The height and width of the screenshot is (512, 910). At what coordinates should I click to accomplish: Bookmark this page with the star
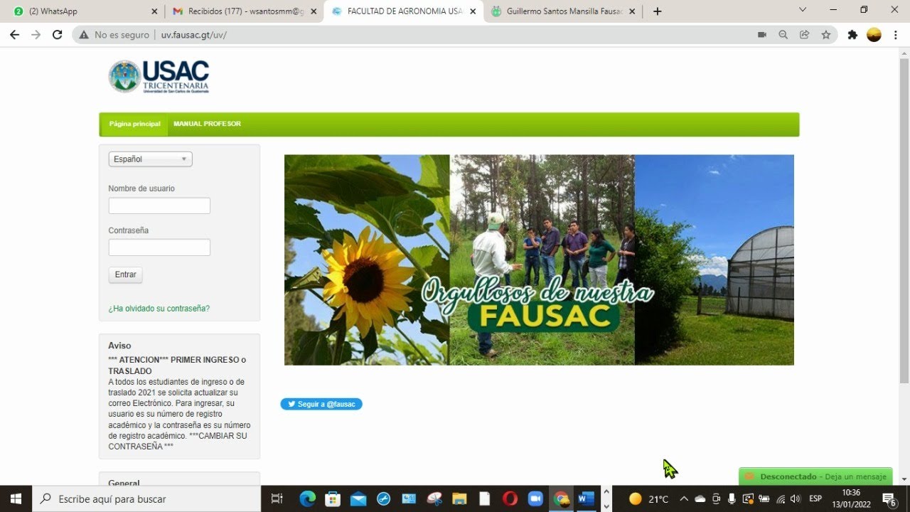[x=826, y=34]
